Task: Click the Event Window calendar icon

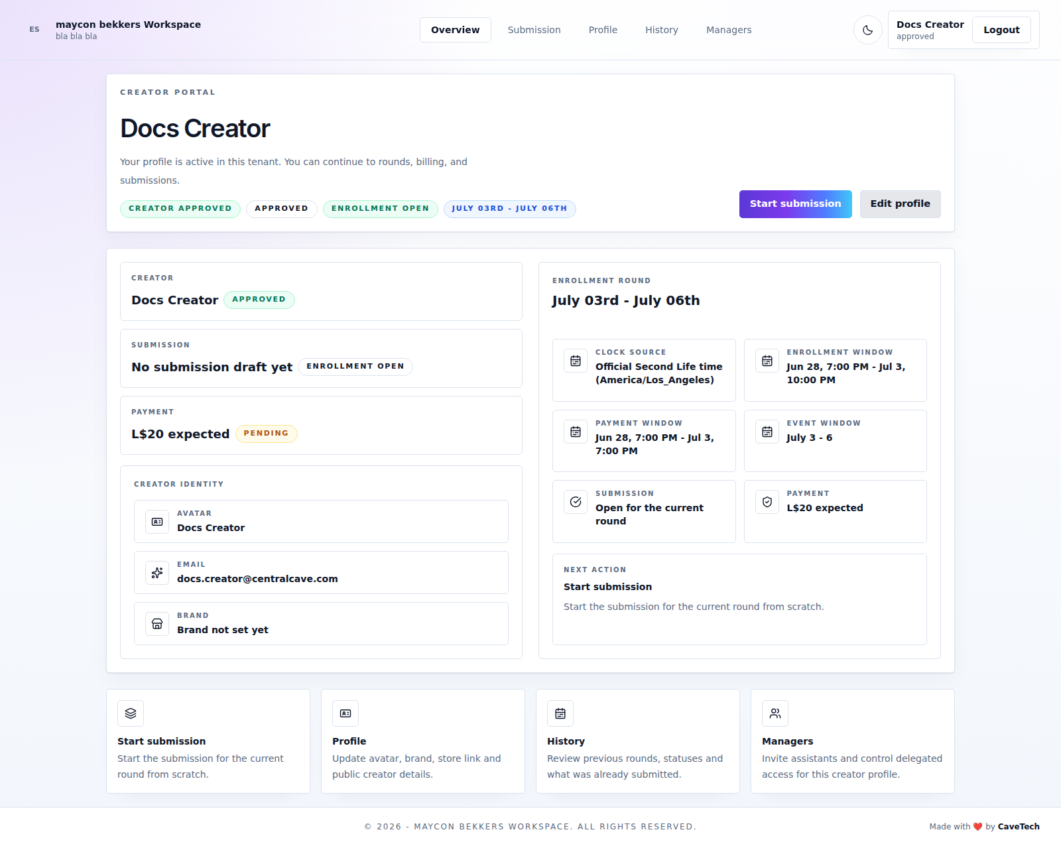Action: point(767,432)
